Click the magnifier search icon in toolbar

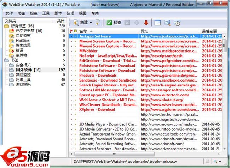pos(167,23)
